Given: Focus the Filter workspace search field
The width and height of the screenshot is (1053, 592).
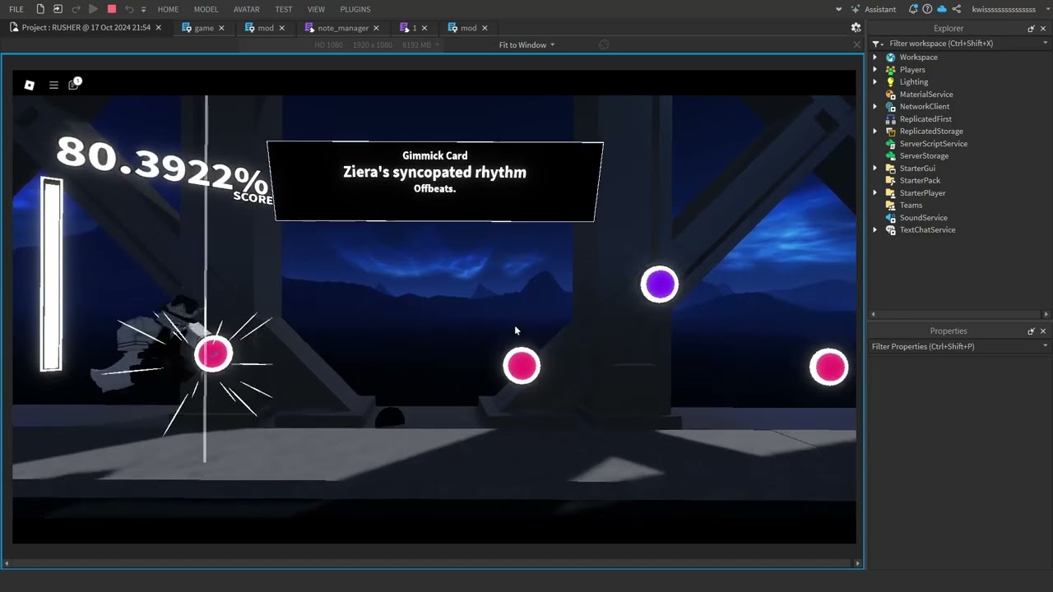Looking at the screenshot, I should pyautogui.click(x=958, y=44).
